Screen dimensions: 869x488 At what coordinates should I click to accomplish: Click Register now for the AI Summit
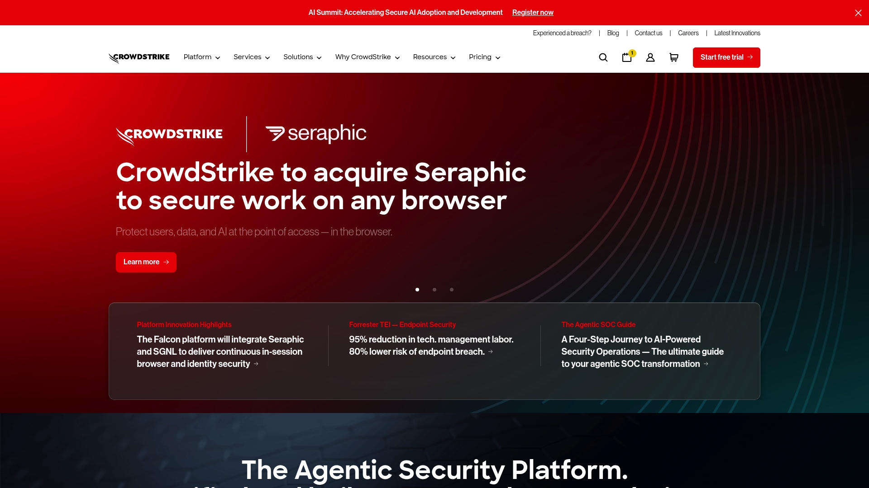pos(532,13)
